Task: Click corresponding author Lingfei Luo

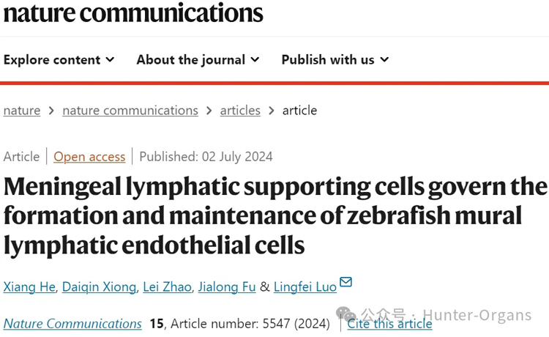Action: point(305,286)
